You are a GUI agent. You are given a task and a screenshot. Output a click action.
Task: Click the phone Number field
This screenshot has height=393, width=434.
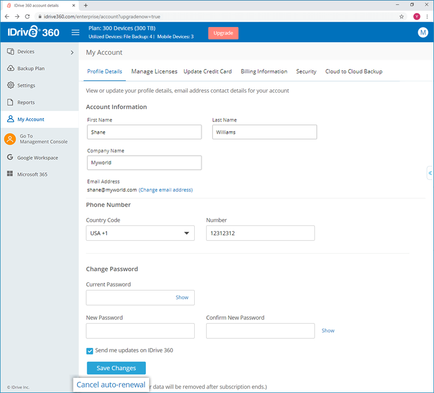[260, 233]
